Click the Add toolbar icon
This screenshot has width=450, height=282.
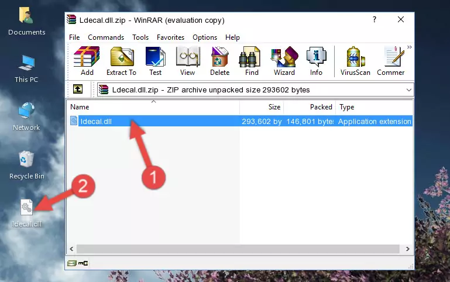(87, 61)
